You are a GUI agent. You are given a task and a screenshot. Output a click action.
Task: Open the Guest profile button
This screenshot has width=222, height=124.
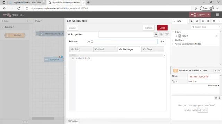point(207,8)
